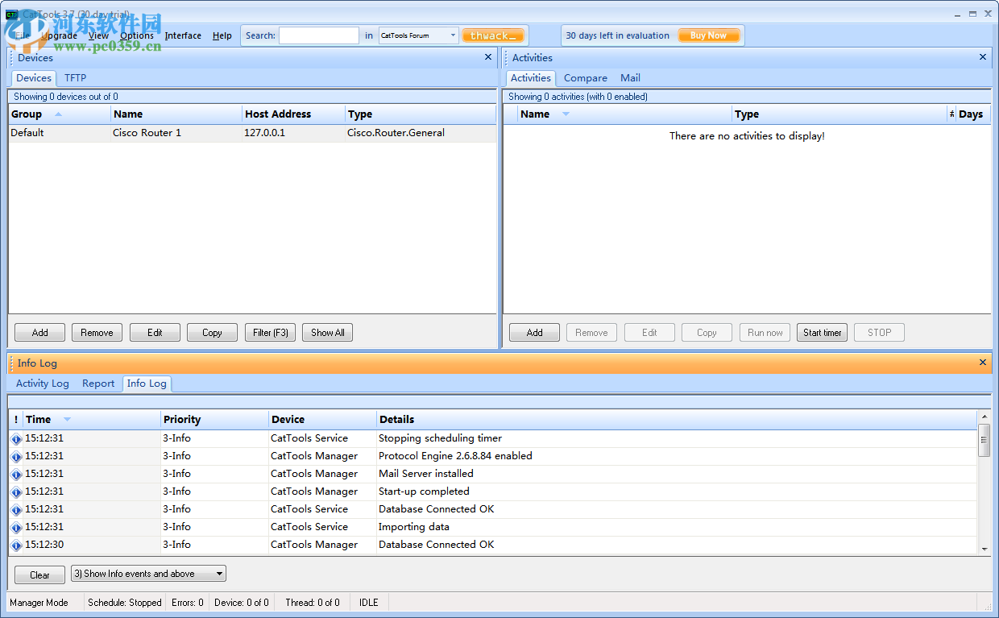This screenshot has height=618, width=999.
Task: Click the Info Log vertical scrollbar down arrow
Action: pos(984,549)
